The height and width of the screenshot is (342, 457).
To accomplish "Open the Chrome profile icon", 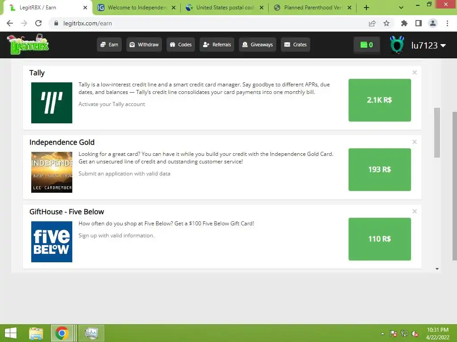I will (x=433, y=23).
